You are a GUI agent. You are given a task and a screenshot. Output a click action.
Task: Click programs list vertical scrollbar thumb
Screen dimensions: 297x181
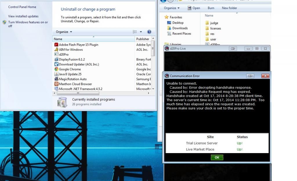pyautogui.click(x=153, y=49)
